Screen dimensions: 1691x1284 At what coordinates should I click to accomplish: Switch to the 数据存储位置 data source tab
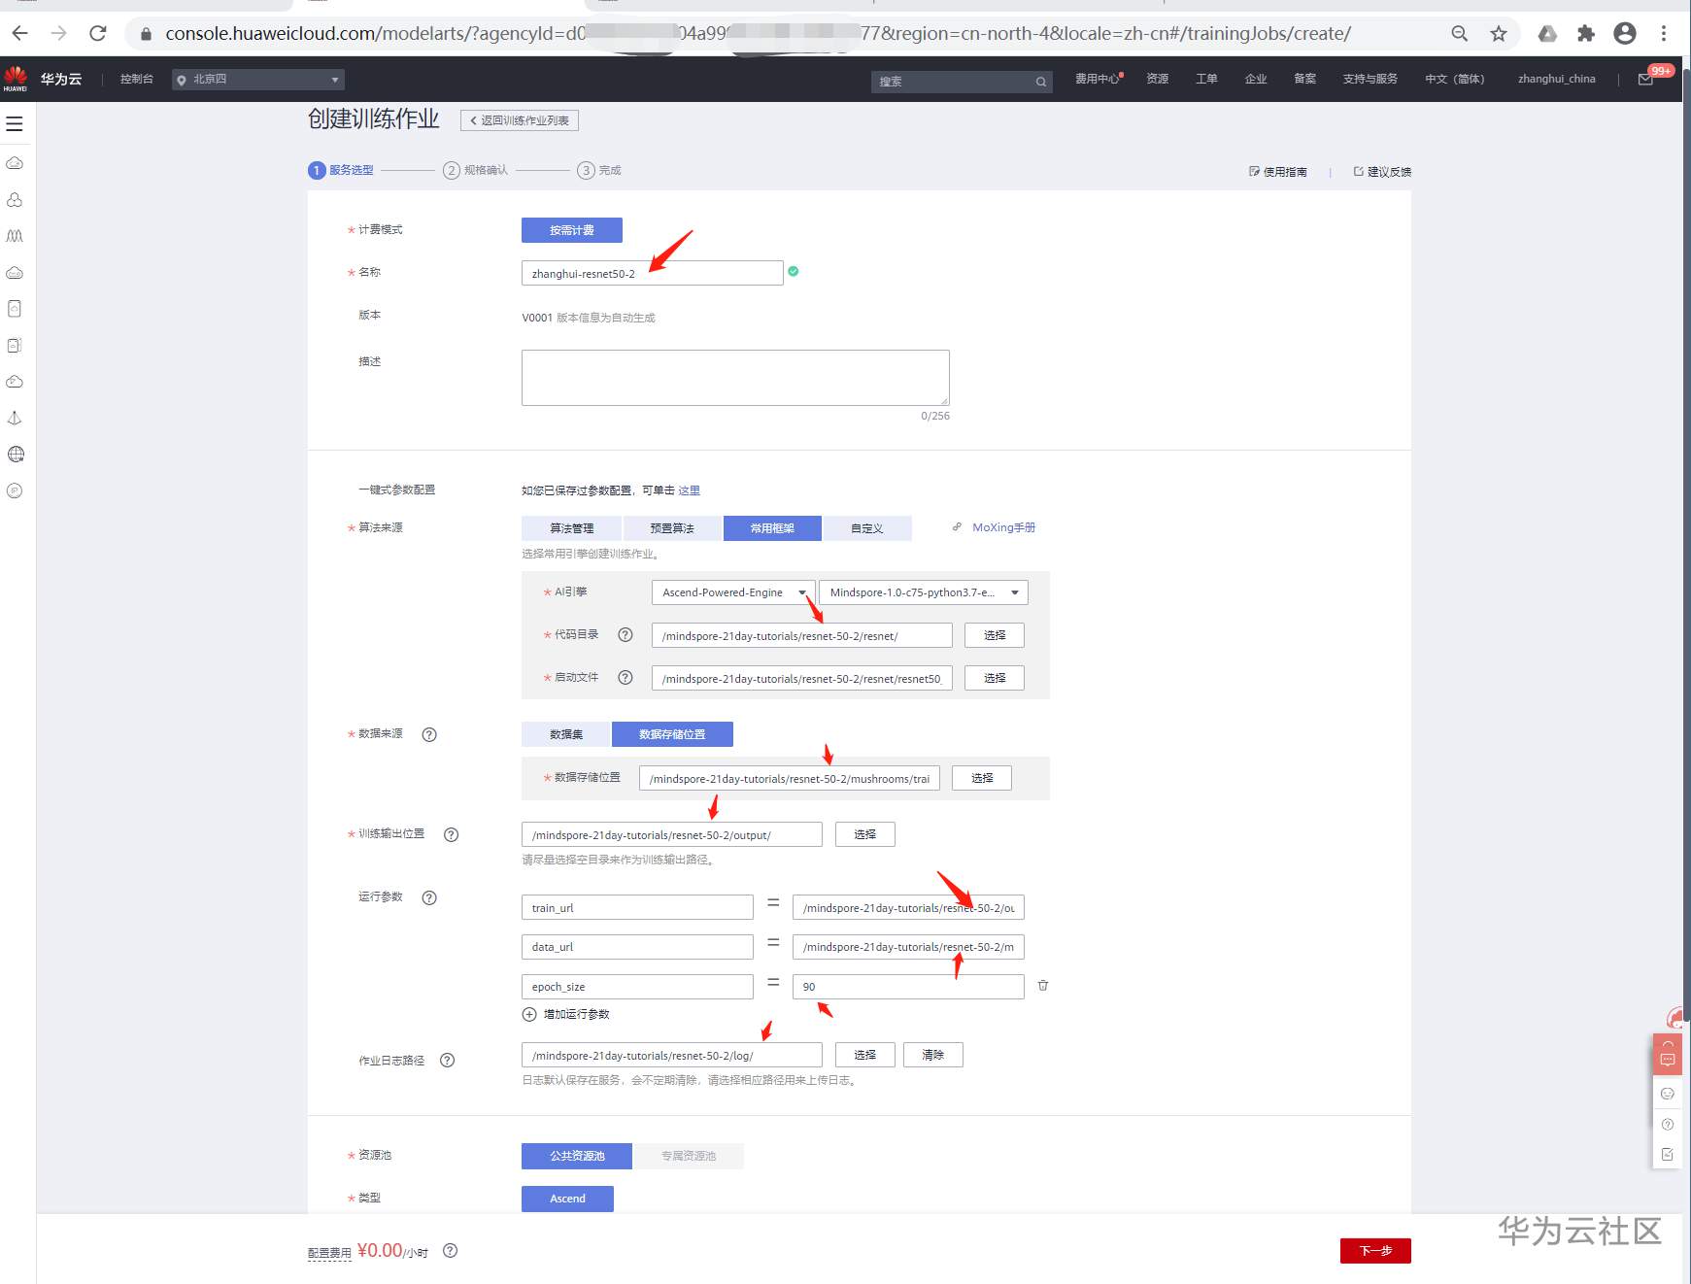[672, 734]
